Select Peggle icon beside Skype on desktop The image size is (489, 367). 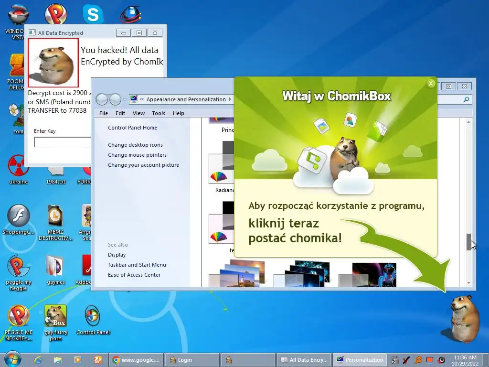pos(55,14)
